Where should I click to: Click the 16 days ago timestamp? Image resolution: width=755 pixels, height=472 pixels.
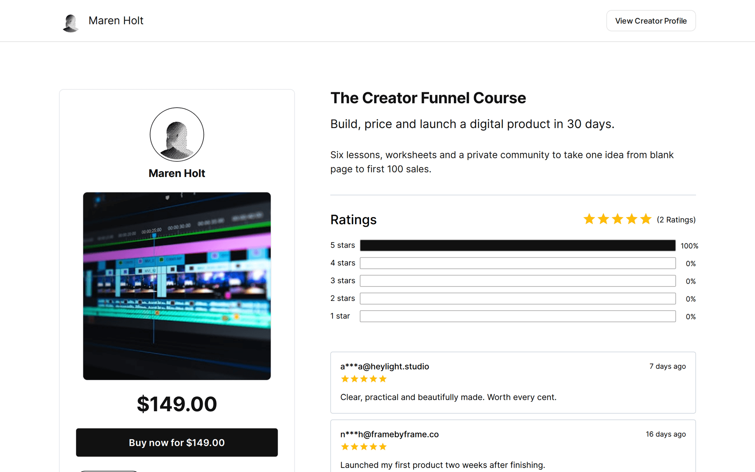tap(666, 434)
